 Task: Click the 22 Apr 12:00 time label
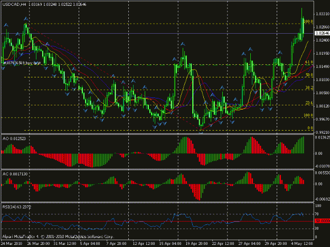(x=223, y=244)
